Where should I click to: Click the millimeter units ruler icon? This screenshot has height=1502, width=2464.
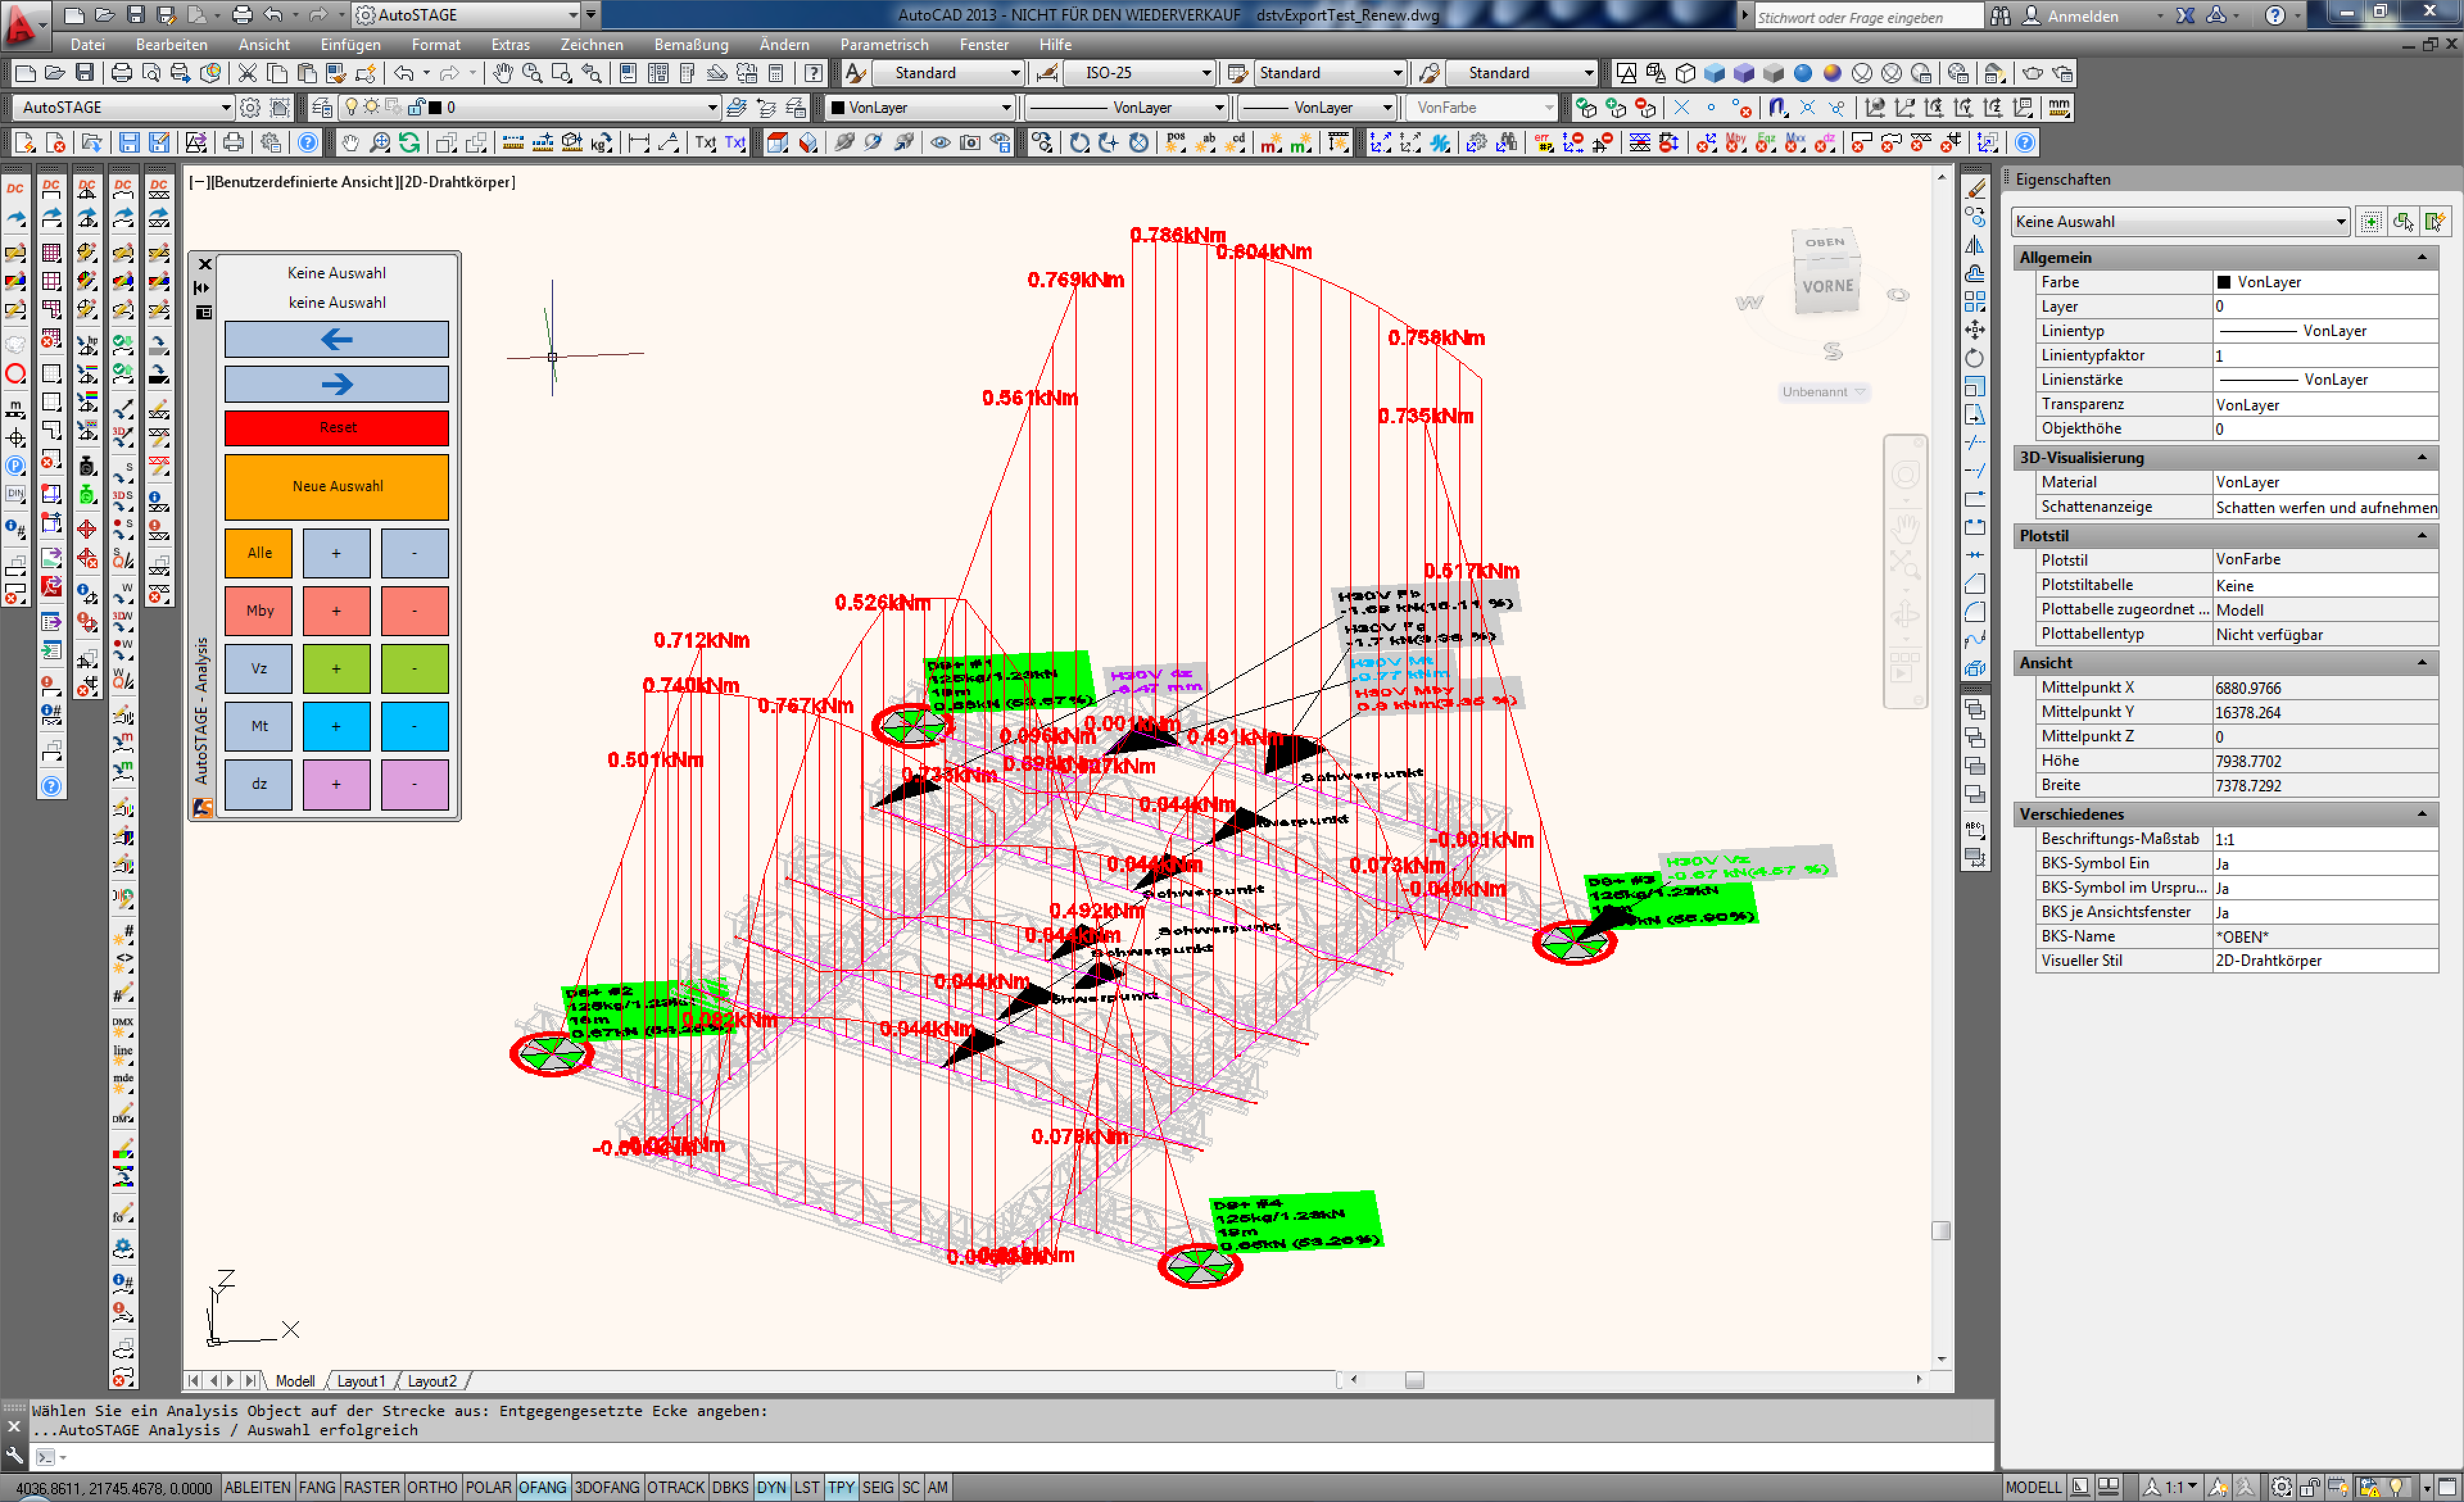point(2058,107)
